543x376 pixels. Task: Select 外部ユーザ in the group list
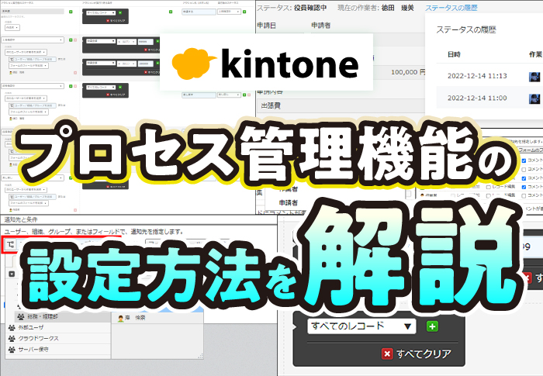58,327
